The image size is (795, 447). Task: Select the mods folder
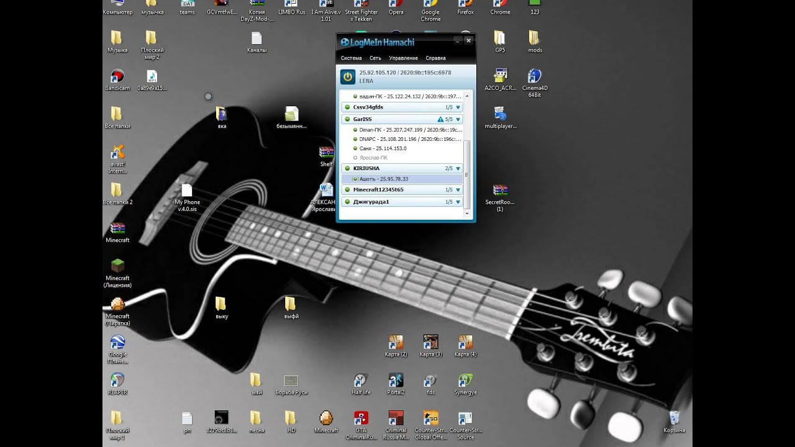coord(535,42)
